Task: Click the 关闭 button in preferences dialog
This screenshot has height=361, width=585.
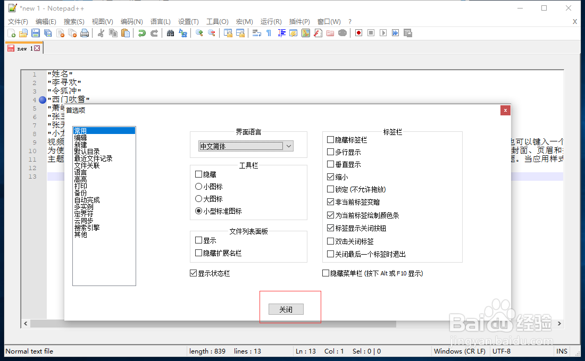Action: coord(286,309)
